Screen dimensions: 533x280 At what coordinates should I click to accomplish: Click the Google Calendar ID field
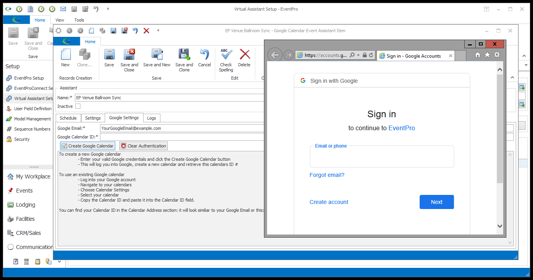point(182,137)
